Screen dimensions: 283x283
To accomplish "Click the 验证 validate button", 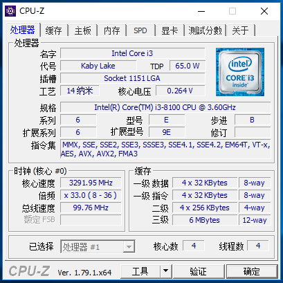I will (199, 271).
